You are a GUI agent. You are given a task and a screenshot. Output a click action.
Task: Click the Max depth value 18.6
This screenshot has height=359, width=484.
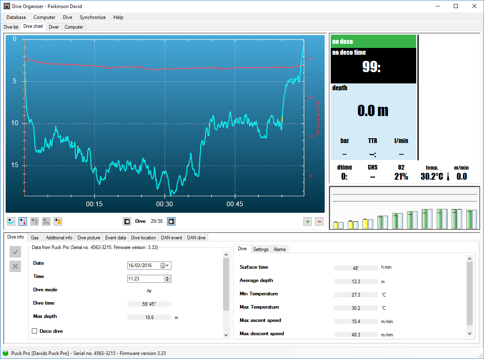[149, 317]
